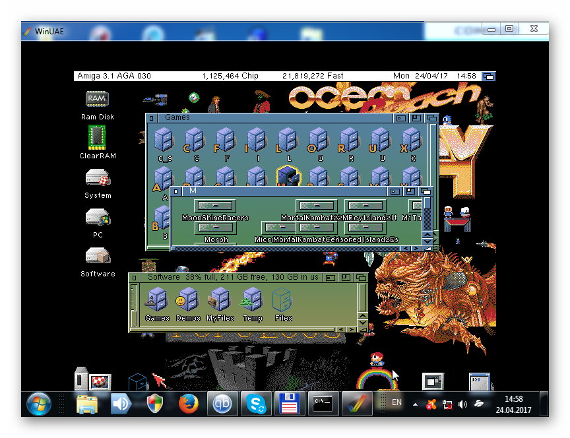
Task: Open the PC drive icon
Action: [98, 217]
